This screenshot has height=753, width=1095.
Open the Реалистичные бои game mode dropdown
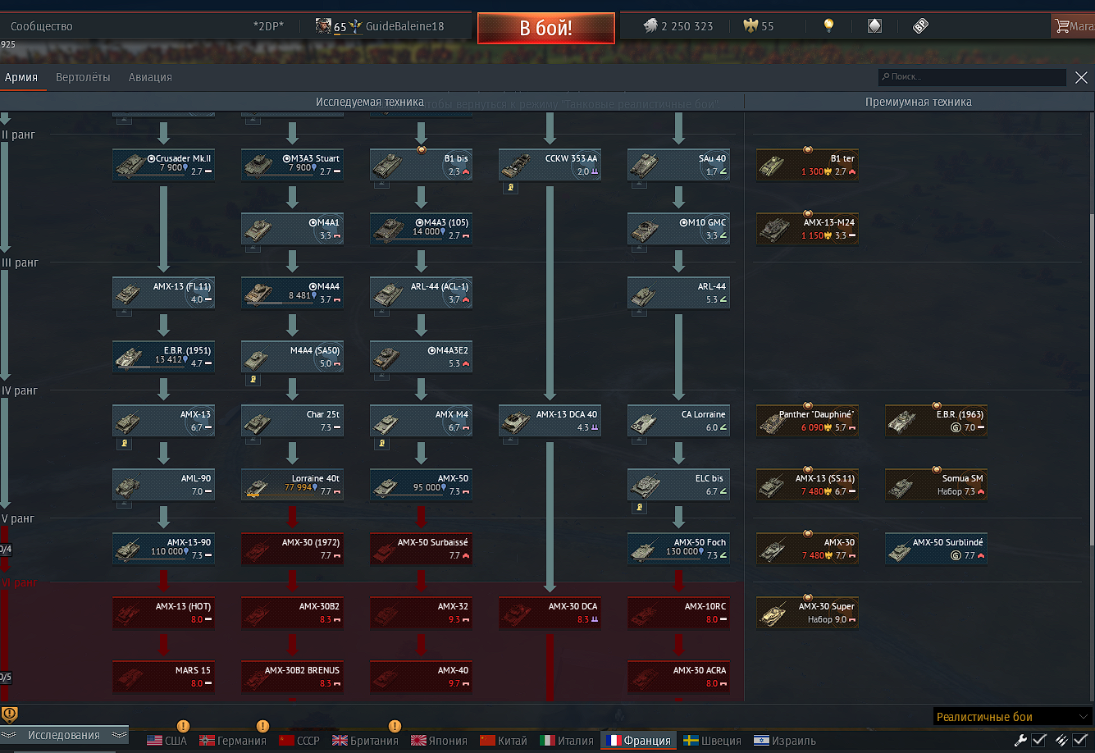(x=1012, y=716)
